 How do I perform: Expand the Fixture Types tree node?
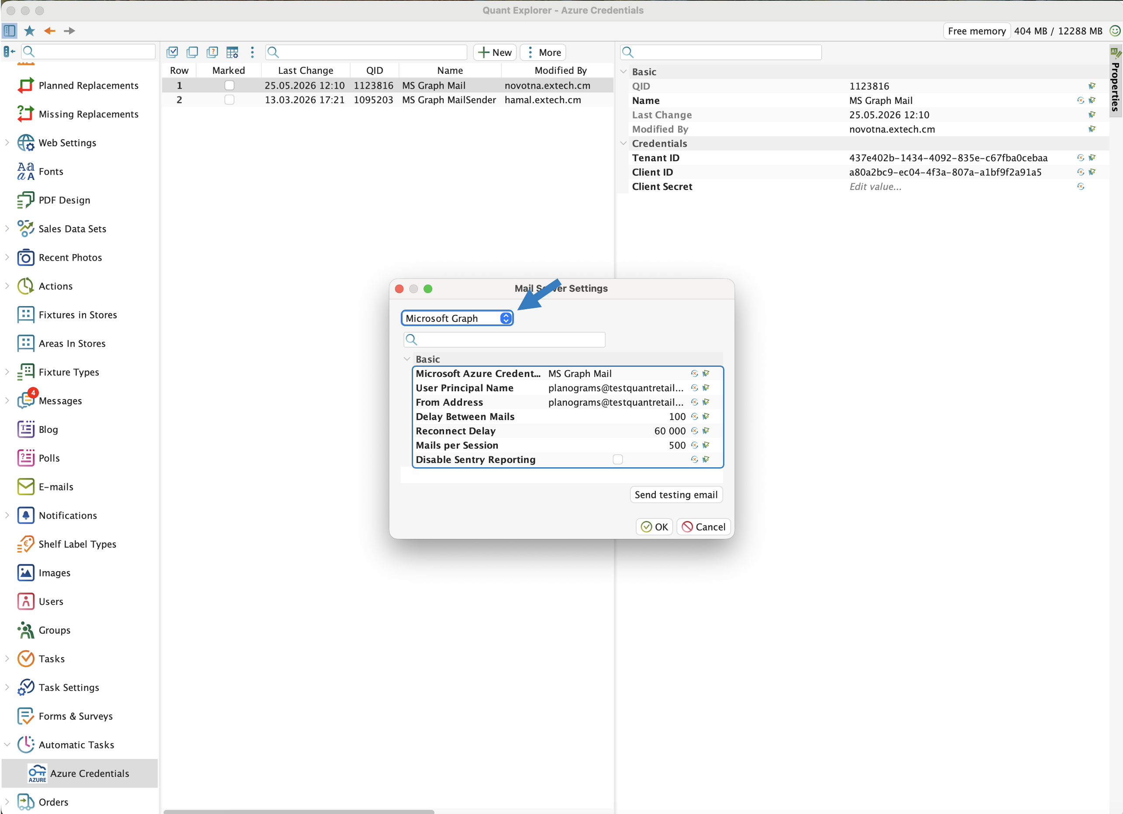pyautogui.click(x=7, y=373)
